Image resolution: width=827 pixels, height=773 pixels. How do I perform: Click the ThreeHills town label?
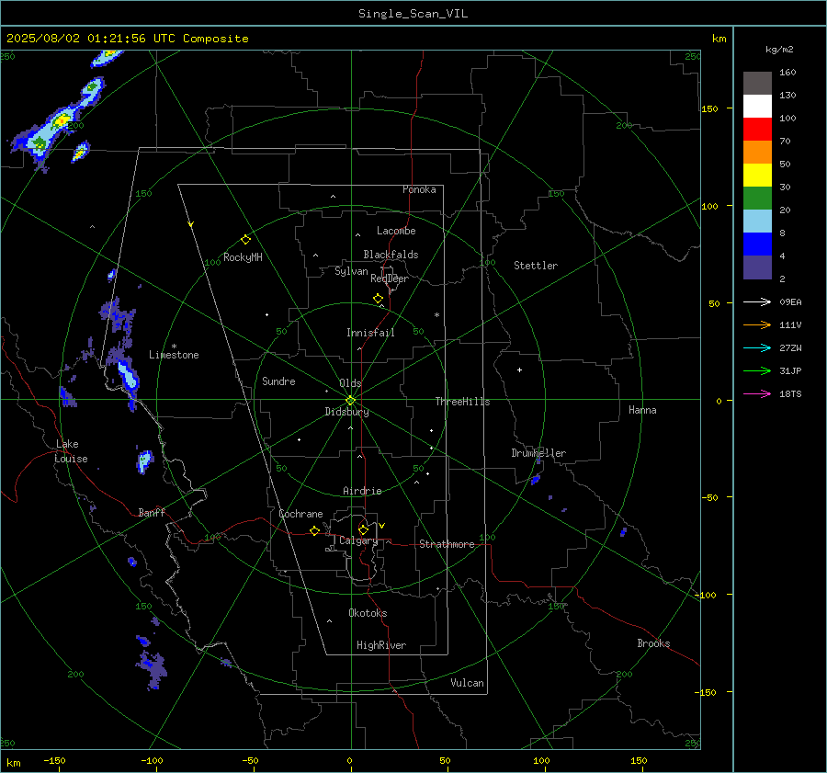coord(462,402)
